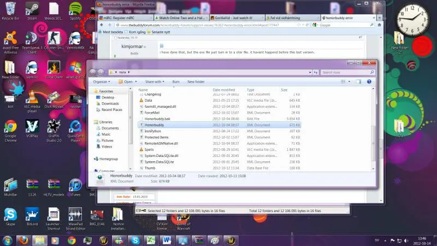
Task: Launch Google Chrome desktop shortcut
Action: (x=10, y=131)
